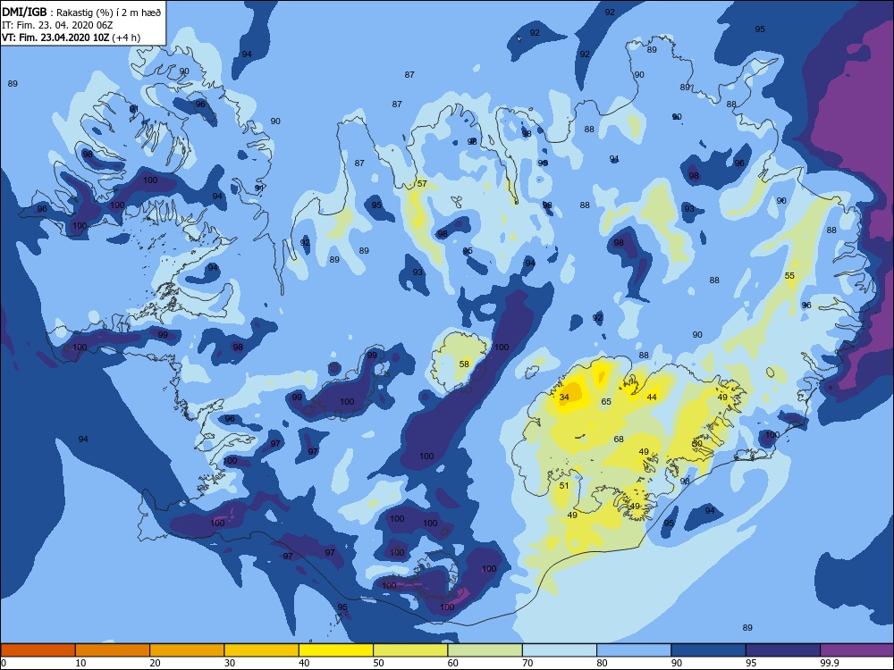Click the 80–90 light blue legend swatch
The height and width of the screenshot is (670, 894).
coord(634,650)
